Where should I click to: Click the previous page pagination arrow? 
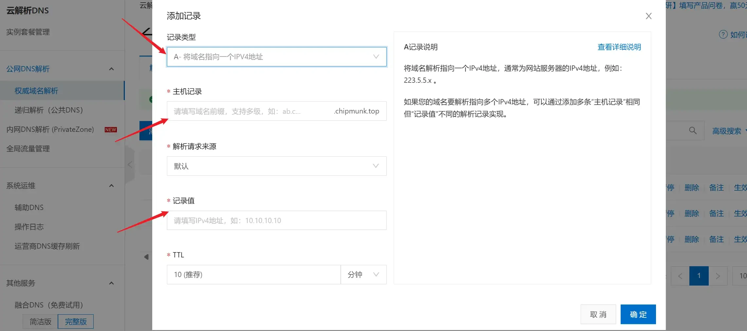pyautogui.click(x=680, y=276)
